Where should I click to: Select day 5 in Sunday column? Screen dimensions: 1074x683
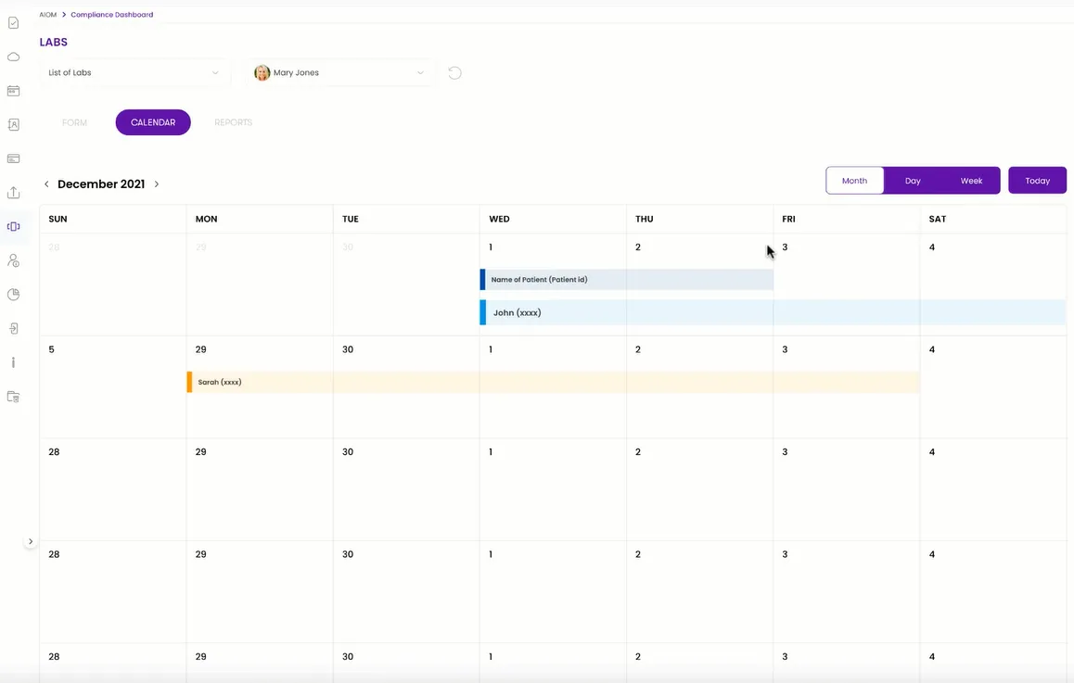pyautogui.click(x=51, y=349)
